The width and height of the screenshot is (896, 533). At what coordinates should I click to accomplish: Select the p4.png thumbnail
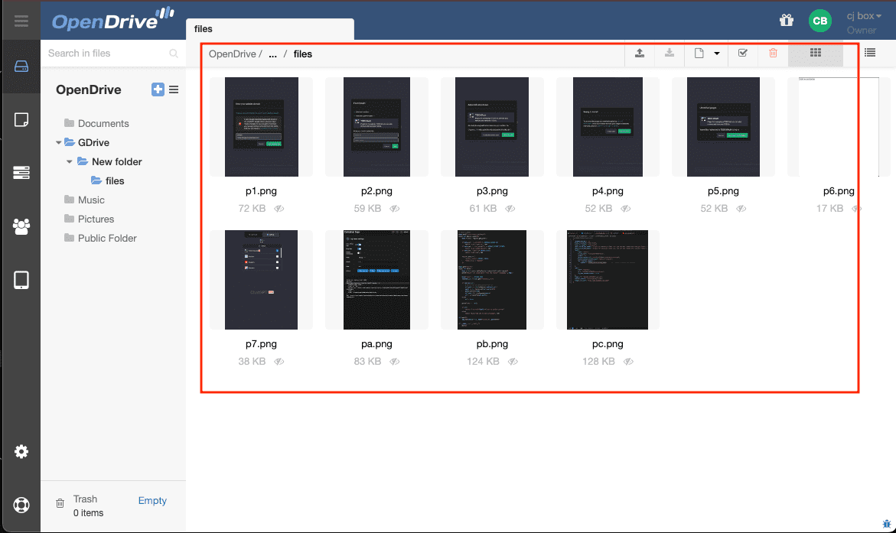pyautogui.click(x=608, y=127)
